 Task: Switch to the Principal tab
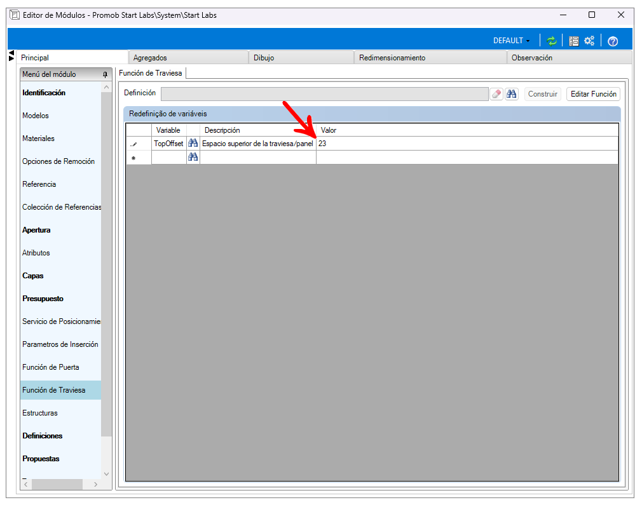72,58
